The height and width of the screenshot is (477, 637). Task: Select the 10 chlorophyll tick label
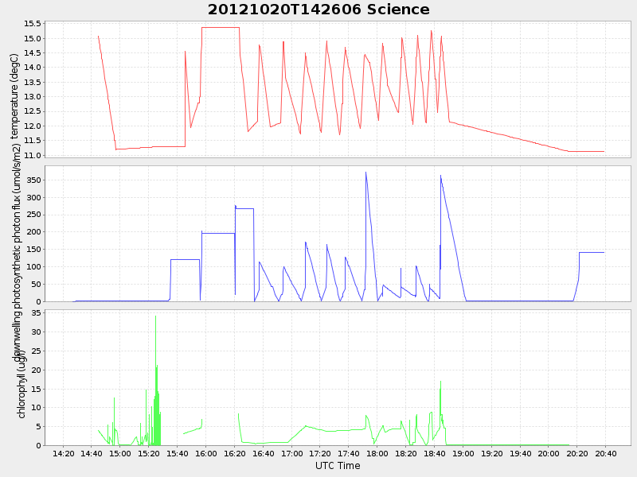pyautogui.click(x=36, y=408)
